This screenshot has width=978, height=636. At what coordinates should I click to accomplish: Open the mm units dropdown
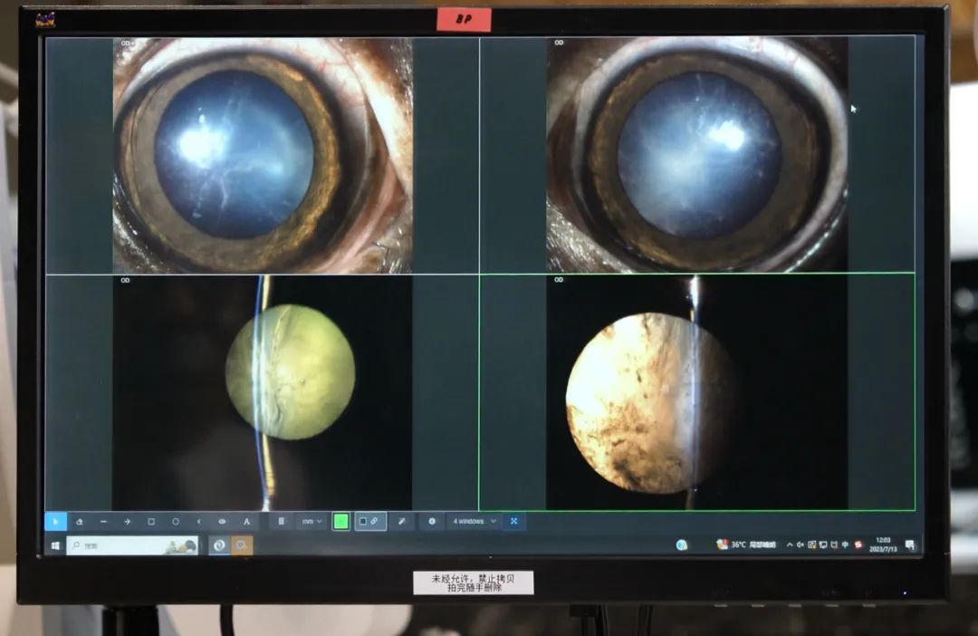312,521
